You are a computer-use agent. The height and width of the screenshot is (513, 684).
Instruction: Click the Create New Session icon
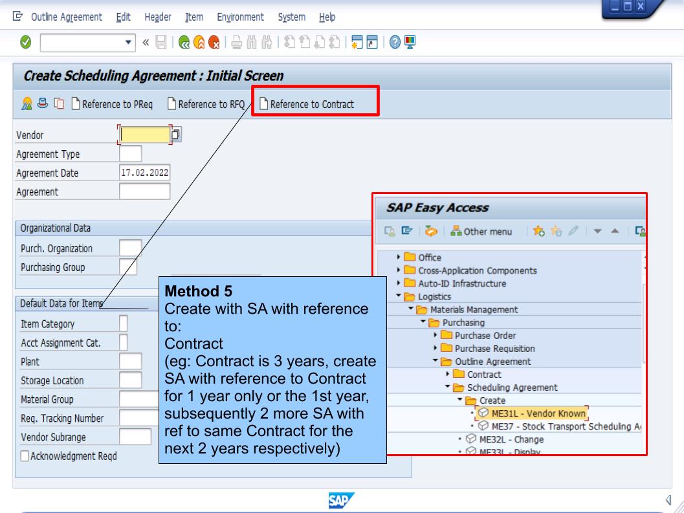[x=357, y=42]
